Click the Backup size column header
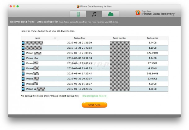The width and height of the screenshot is (189, 130). click(x=152, y=38)
